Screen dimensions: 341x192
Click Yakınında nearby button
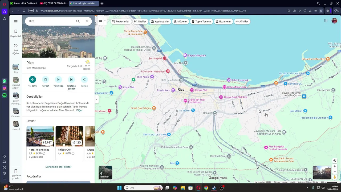pyautogui.click(x=58, y=79)
